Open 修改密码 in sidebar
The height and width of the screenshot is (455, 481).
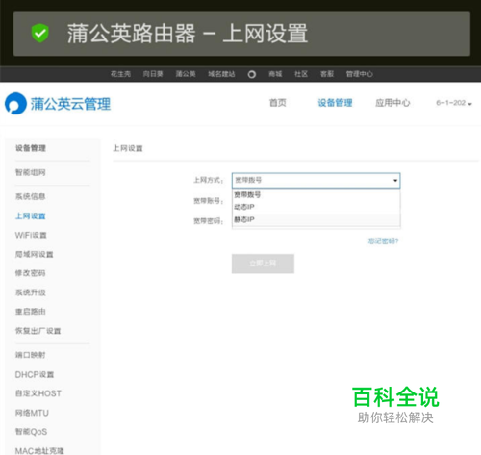point(31,273)
